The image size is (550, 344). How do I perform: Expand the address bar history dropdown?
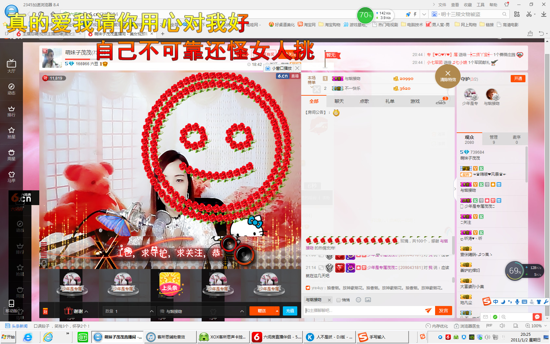click(x=424, y=14)
